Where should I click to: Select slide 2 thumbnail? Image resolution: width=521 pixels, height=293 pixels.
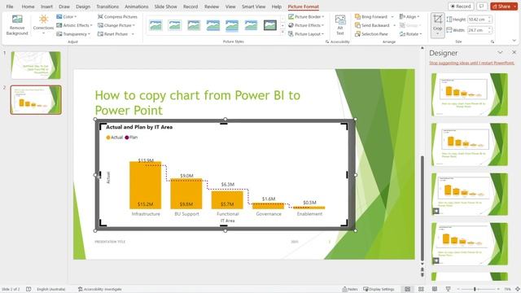(36, 99)
